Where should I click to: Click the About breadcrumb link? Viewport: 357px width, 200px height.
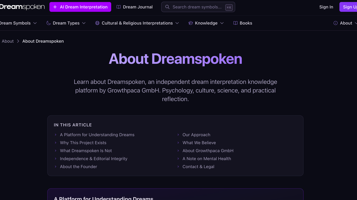[x=8, y=41]
